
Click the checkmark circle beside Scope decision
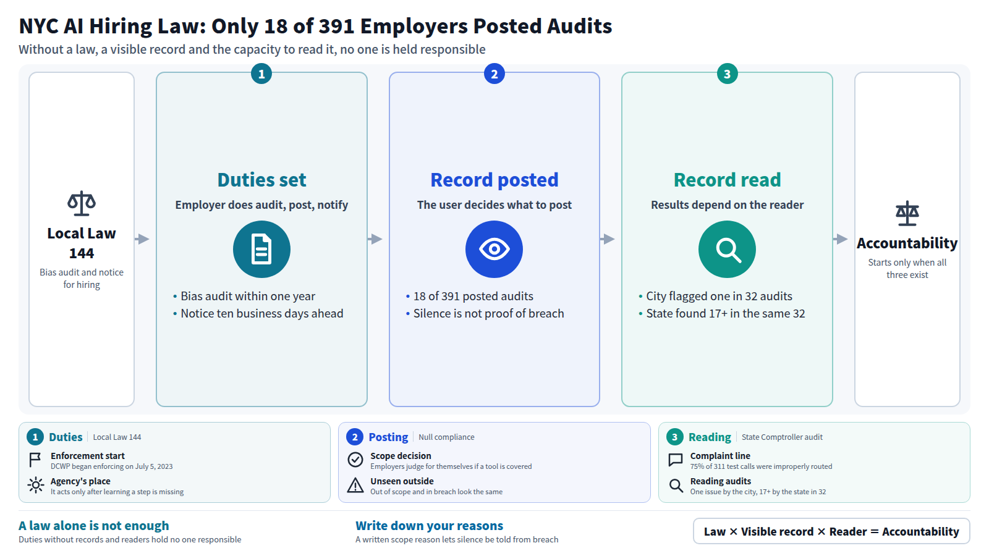coord(355,460)
